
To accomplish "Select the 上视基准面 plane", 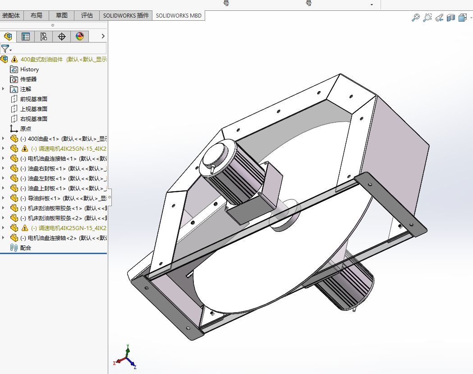I will click(x=34, y=109).
